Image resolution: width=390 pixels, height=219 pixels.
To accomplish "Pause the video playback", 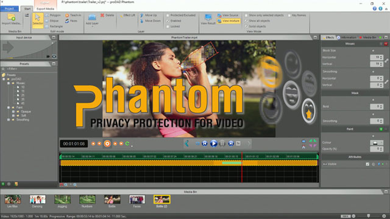I will (222, 144).
